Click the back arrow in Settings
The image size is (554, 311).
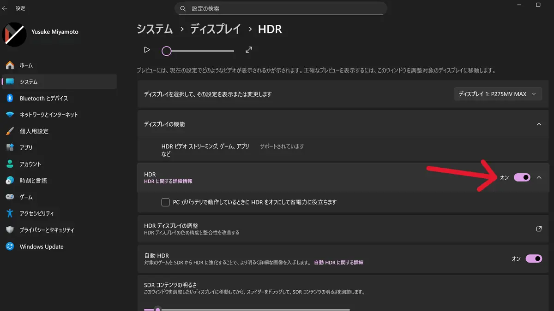coord(5,8)
